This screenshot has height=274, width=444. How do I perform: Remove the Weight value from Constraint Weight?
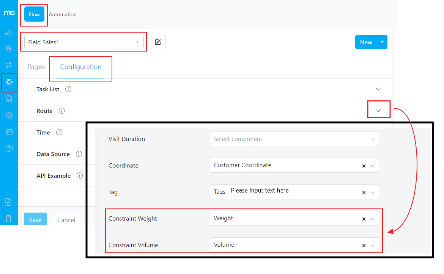364,218
